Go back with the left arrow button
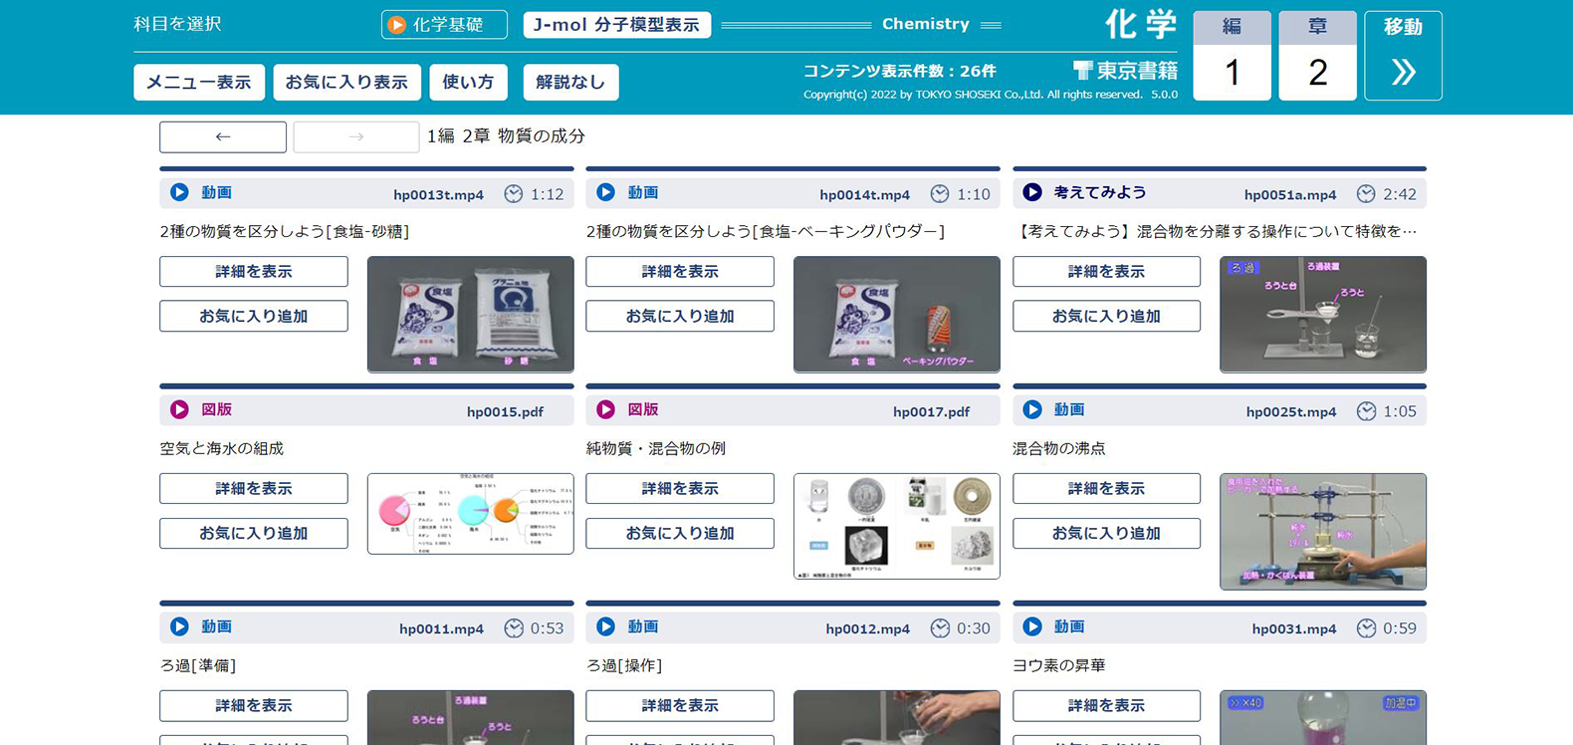Viewport: 1573px width, 745px height. (223, 137)
